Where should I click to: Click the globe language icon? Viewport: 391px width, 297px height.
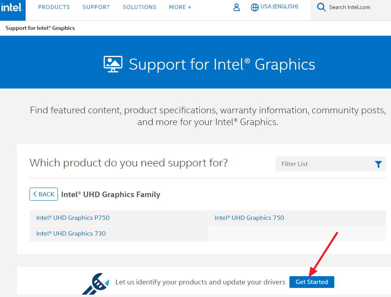pos(255,7)
